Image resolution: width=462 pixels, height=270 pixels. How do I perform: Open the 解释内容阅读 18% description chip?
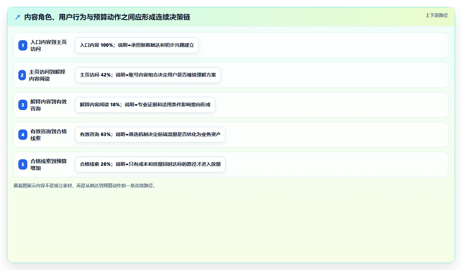pyautogui.click(x=145, y=105)
